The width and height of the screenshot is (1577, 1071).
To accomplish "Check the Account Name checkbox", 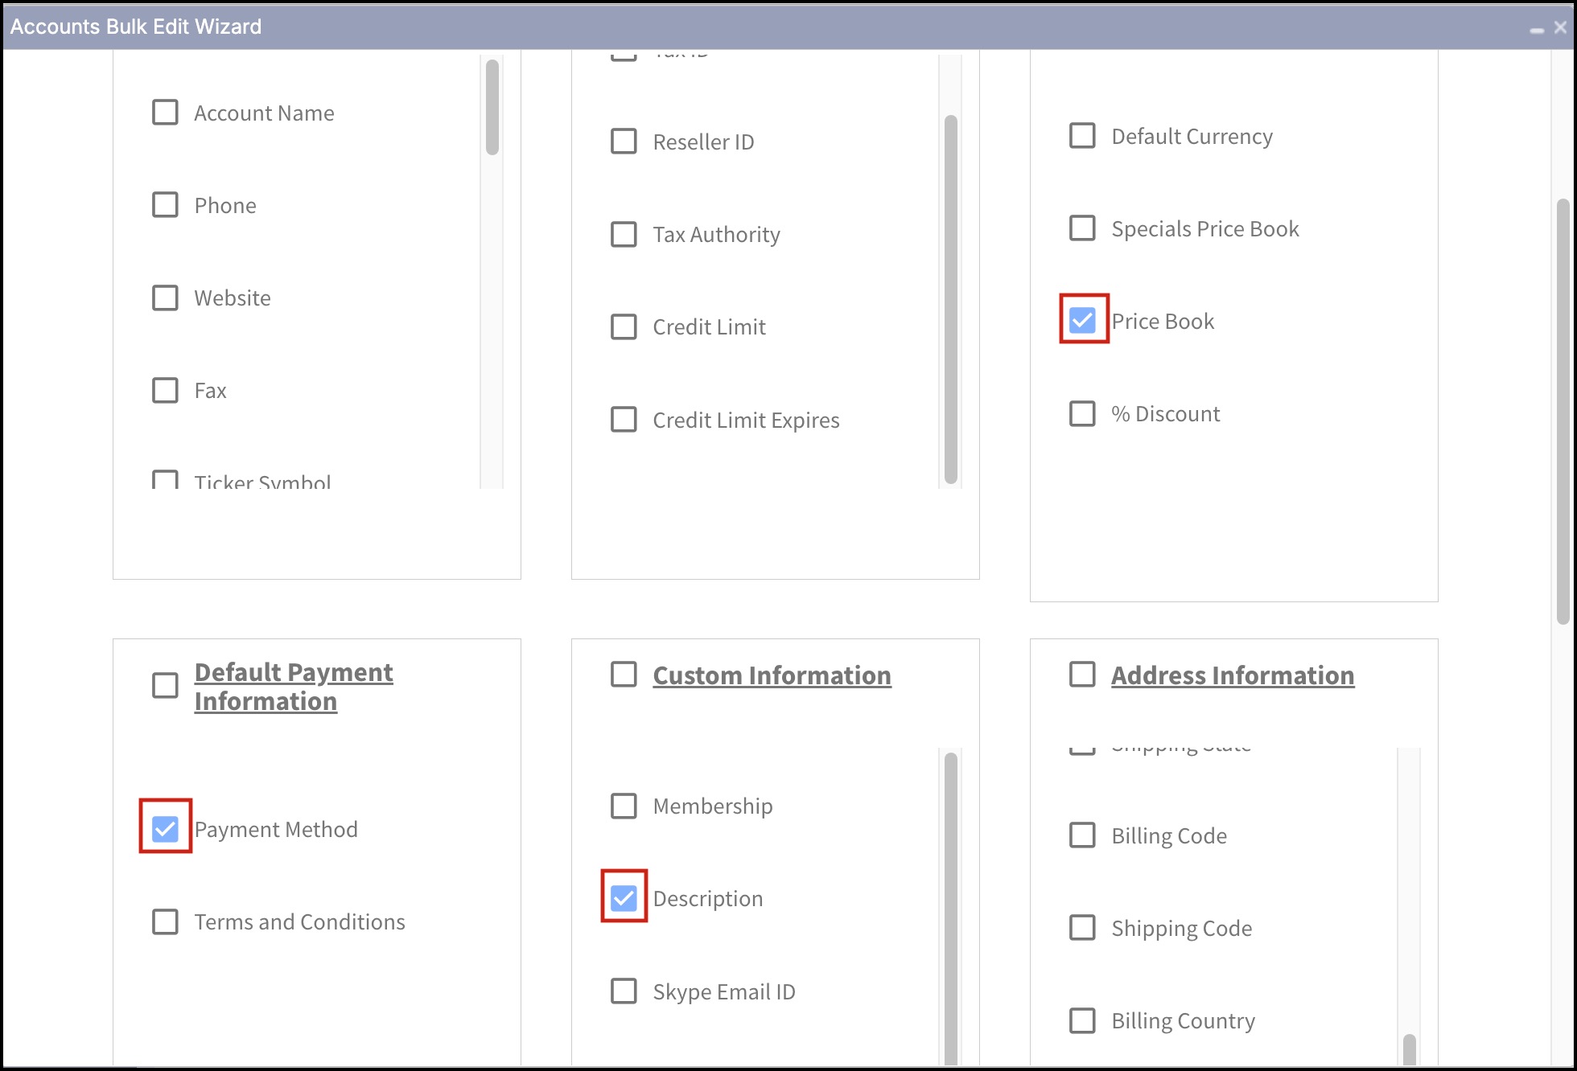I will (165, 113).
